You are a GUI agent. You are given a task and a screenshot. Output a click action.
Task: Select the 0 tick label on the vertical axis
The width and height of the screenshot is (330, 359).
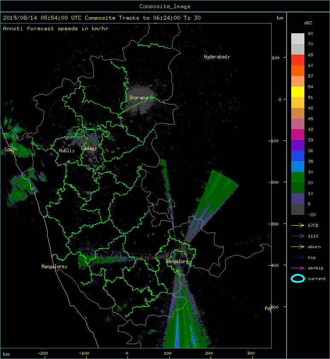tap(280, 100)
